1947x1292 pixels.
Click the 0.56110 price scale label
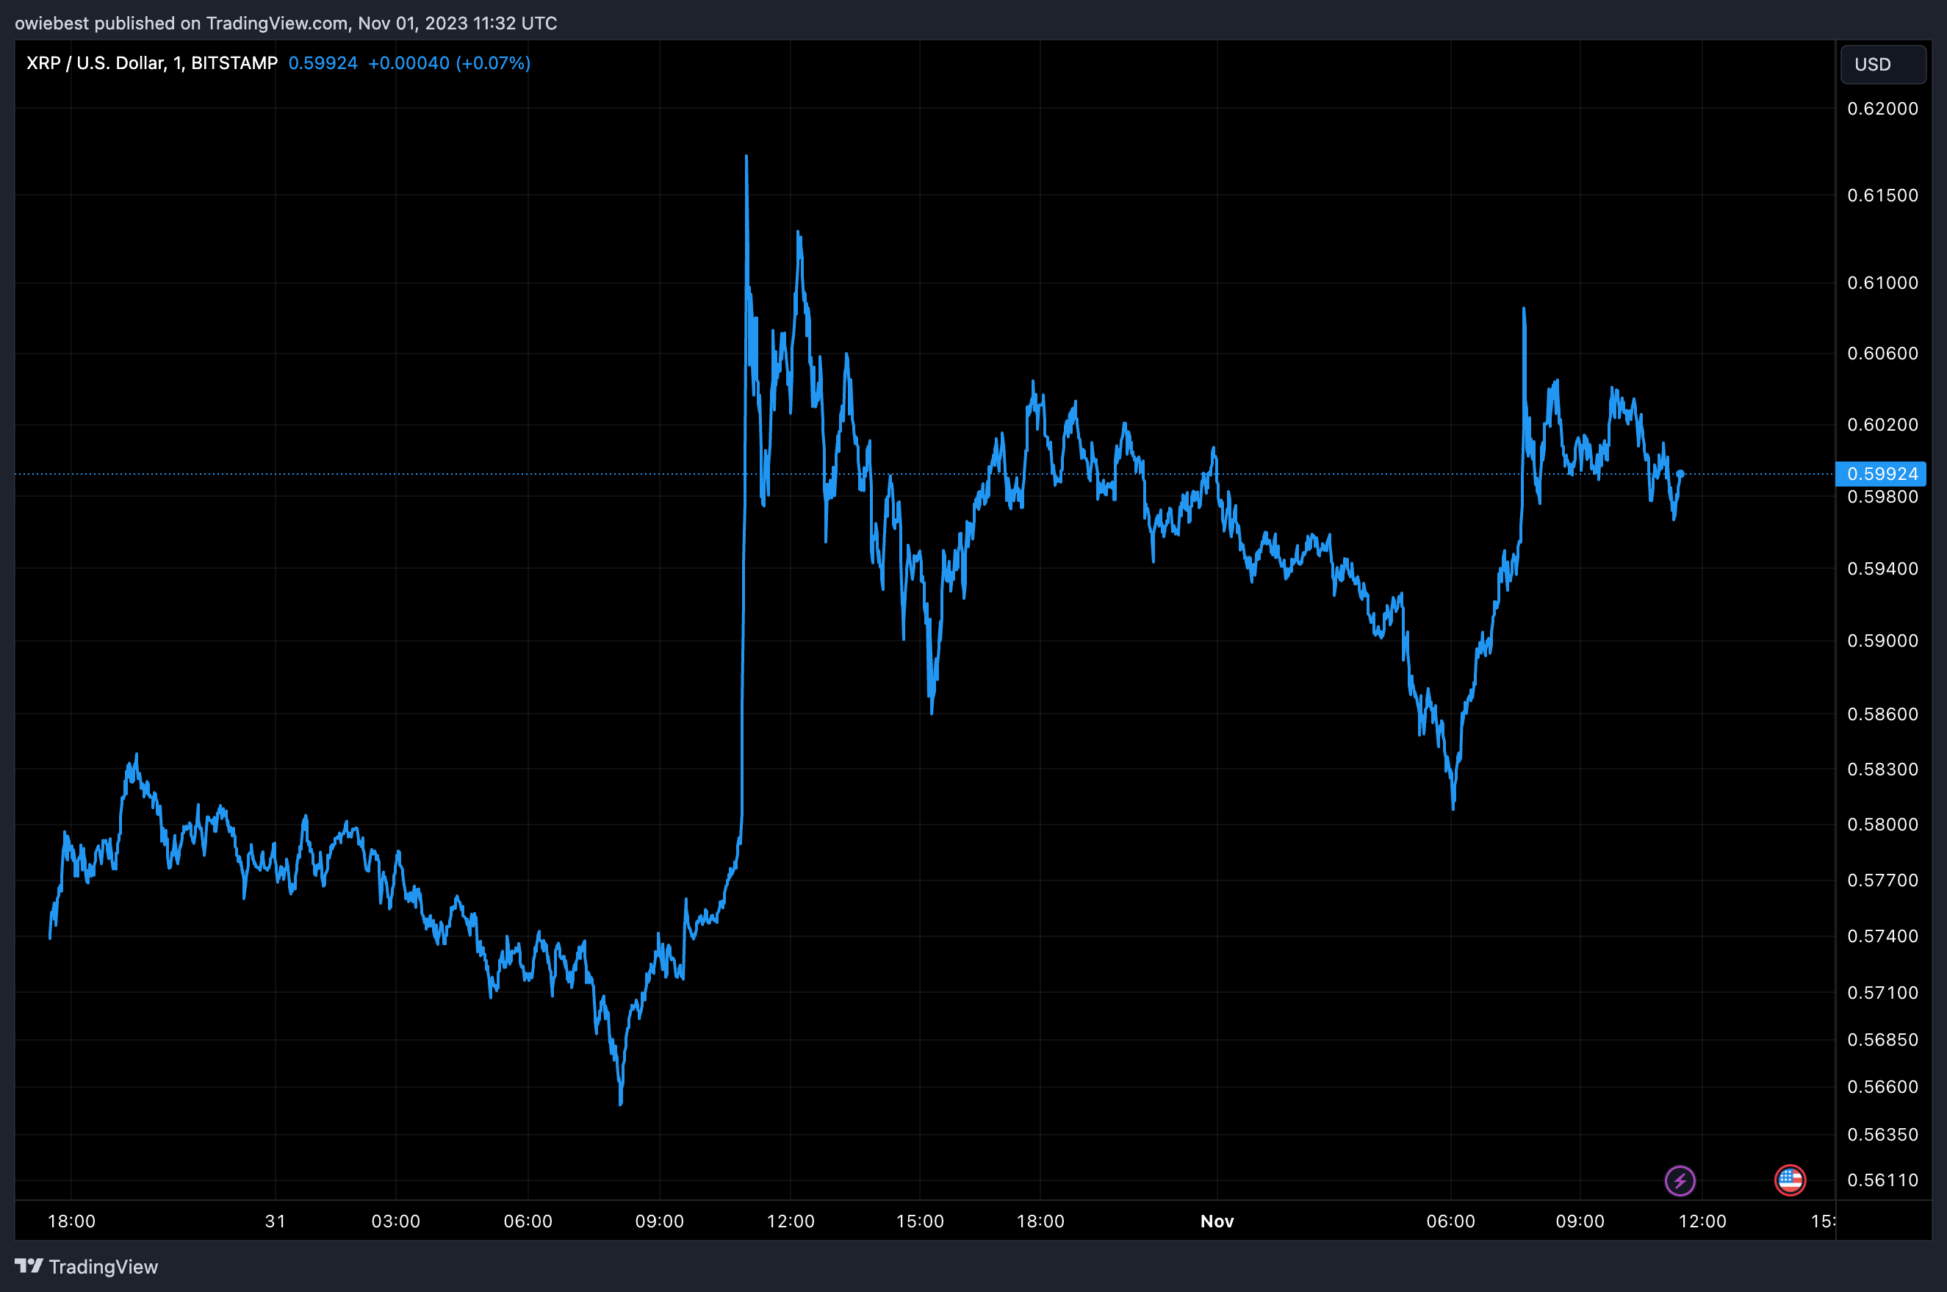1882,1180
